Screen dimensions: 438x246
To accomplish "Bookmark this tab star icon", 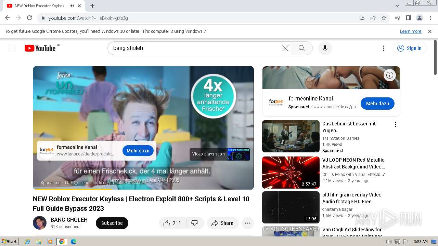I will point(384,18).
